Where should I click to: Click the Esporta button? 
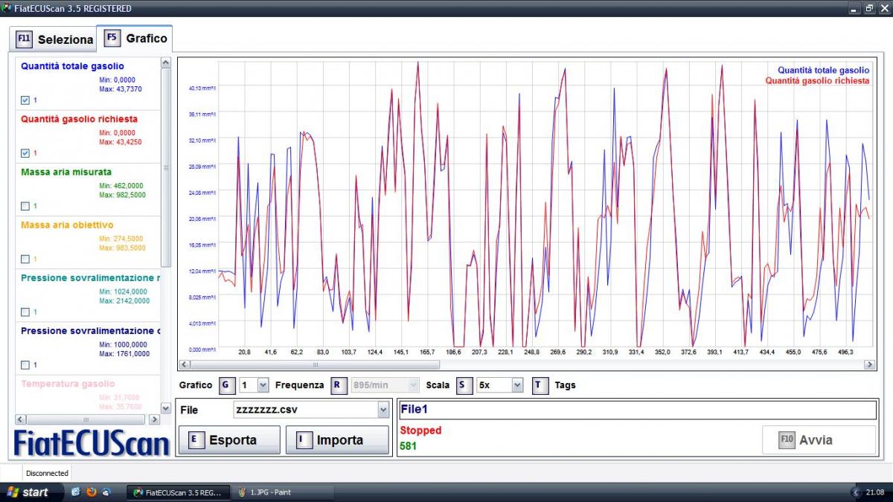230,440
